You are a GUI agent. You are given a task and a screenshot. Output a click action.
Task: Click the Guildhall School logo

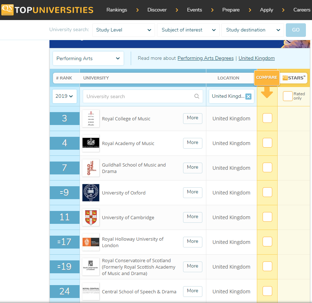click(x=91, y=168)
